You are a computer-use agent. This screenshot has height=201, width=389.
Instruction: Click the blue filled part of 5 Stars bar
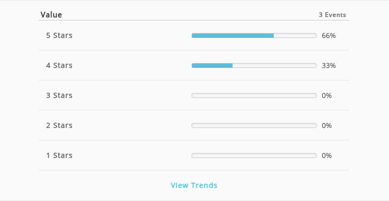point(233,35)
